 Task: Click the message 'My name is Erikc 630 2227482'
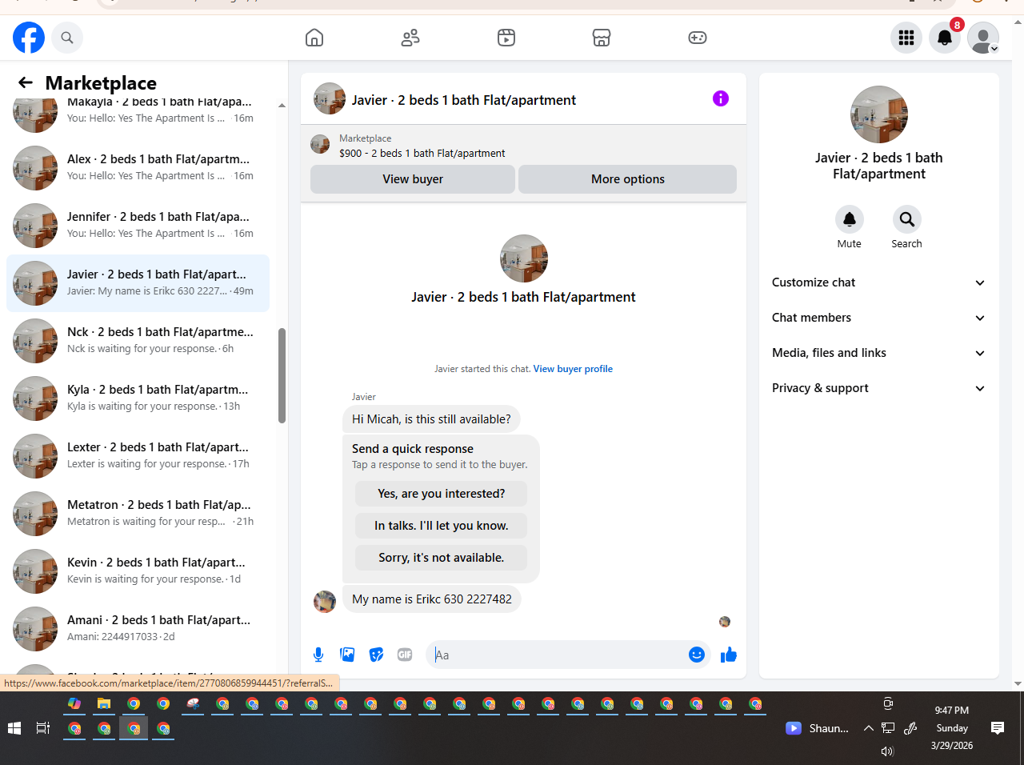[432, 599]
